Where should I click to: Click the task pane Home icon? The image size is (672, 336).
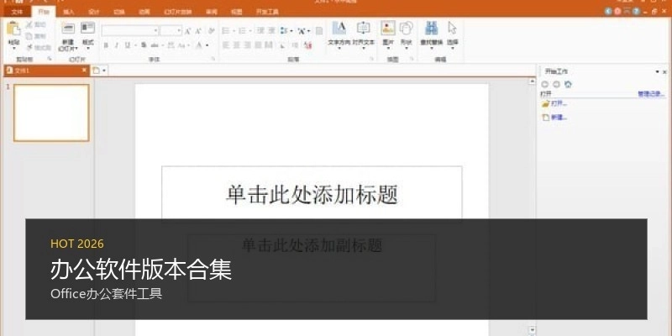point(568,85)
